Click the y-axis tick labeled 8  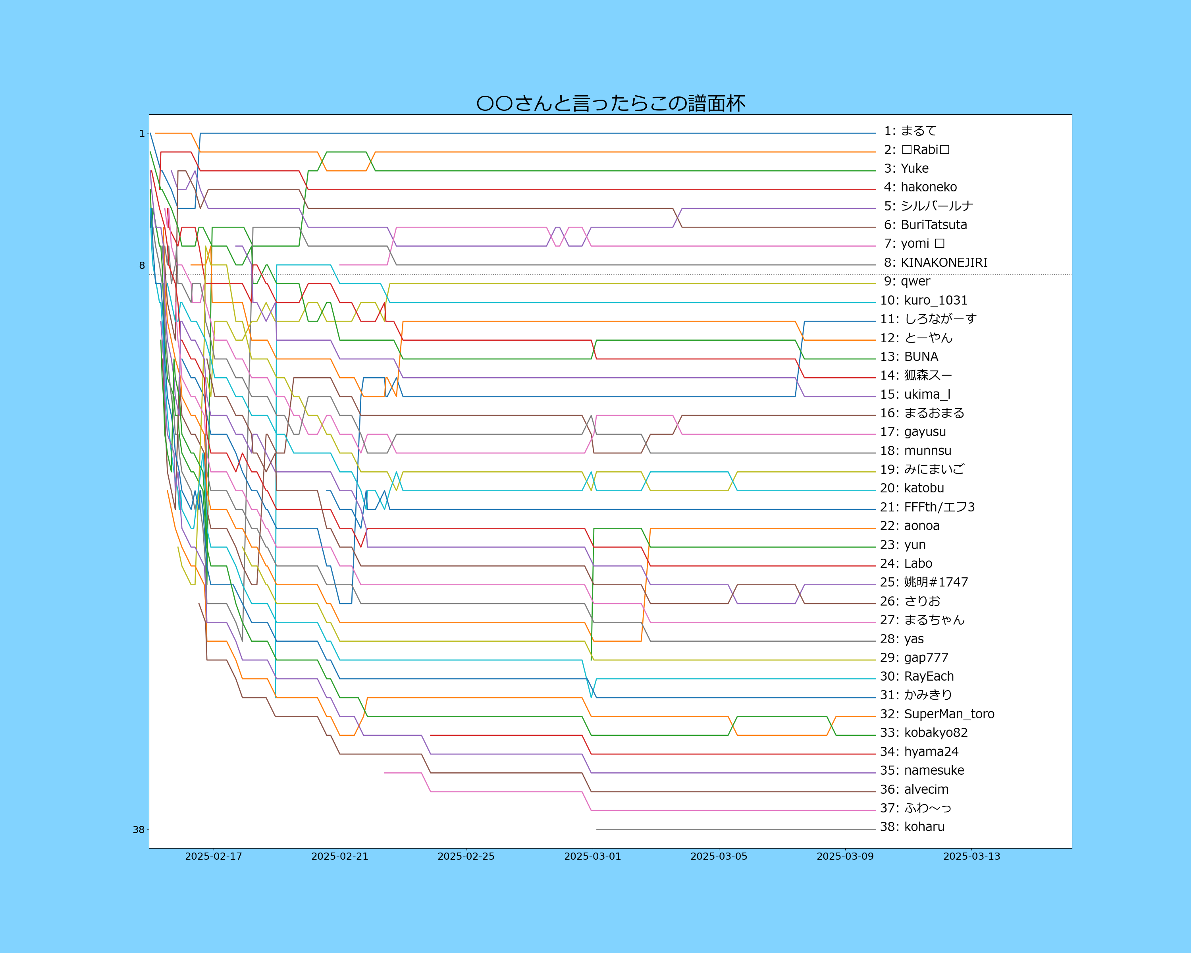click(x=142, y=265)
